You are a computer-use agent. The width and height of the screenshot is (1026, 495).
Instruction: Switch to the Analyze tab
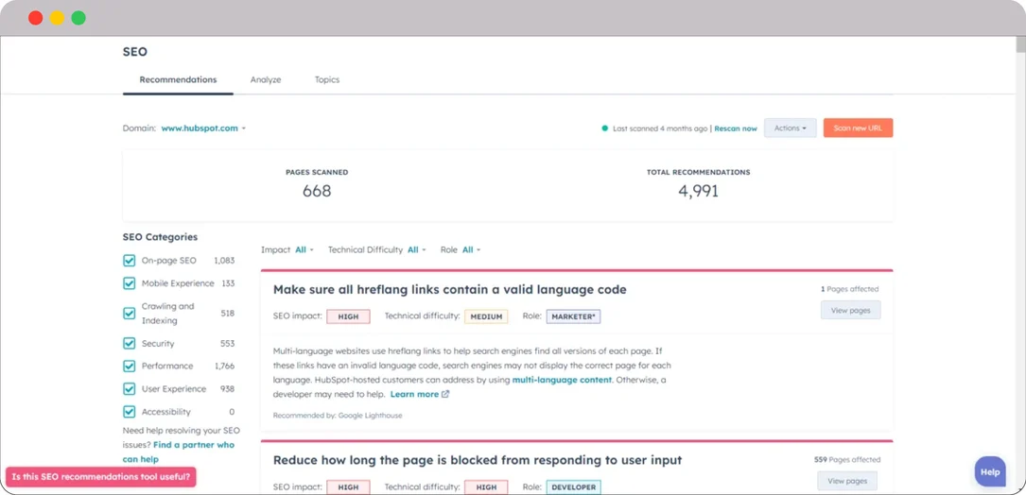pos(266,79)
